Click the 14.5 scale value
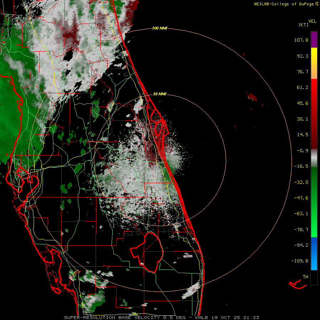This screenshot has height=320, width=320. coord(303,135)
